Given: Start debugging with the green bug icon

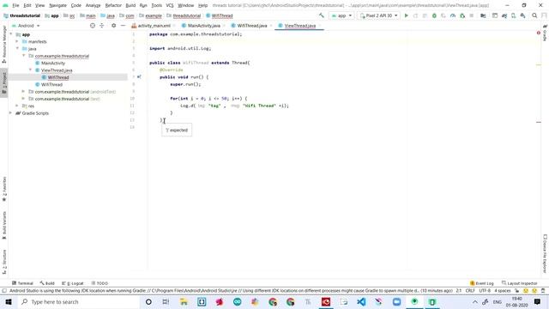Looking at the screenshot, I should click(x=434, y=15).
